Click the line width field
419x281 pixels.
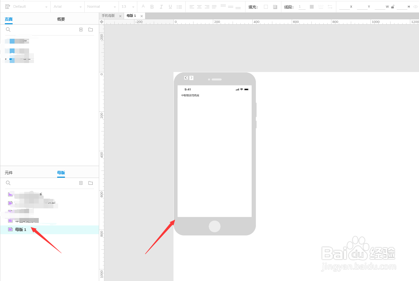tap(302, 7)
